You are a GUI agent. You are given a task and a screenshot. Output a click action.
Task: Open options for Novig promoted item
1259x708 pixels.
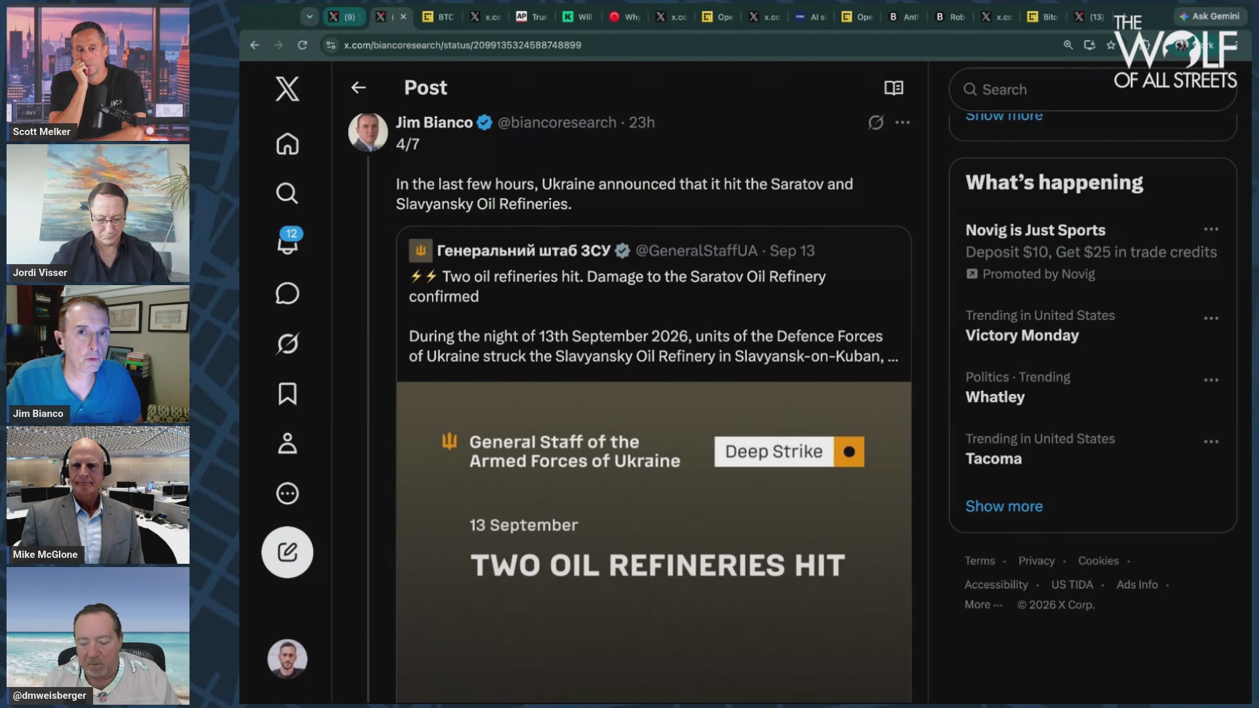pyautogui.click(x=1211, y=229)
